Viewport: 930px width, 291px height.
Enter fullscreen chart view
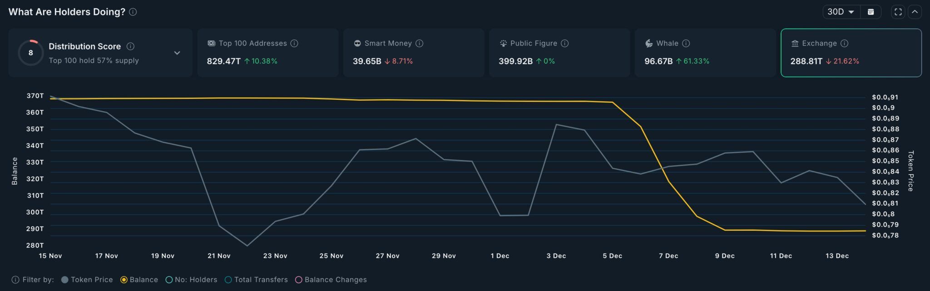[x=898, y=12]
